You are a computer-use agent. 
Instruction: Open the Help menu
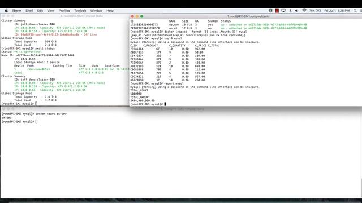[x=110, y=11]
